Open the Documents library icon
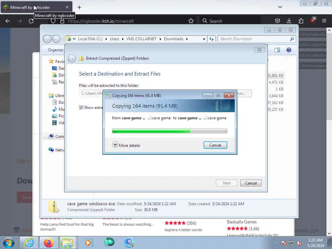Screen dimensions: 332x249 pos(54,102)
